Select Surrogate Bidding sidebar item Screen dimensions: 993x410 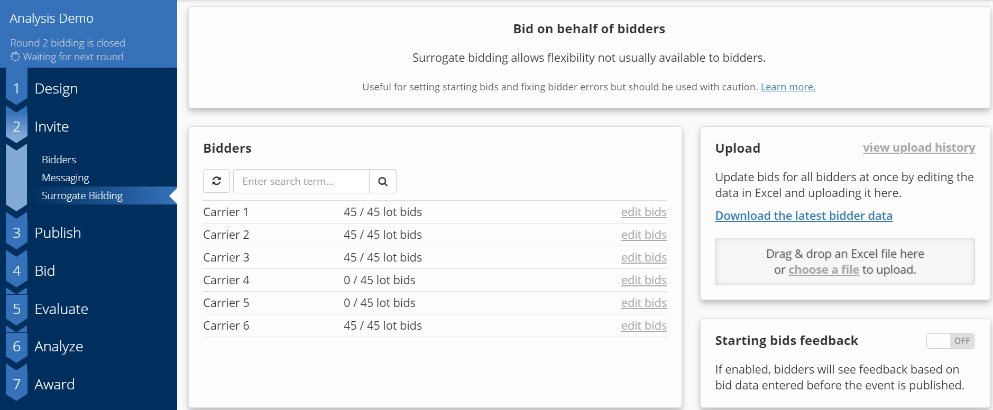pyautogui.click(x=82, y=195)
